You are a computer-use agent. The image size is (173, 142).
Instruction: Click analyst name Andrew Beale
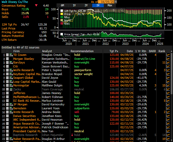(x=51, y=112)
